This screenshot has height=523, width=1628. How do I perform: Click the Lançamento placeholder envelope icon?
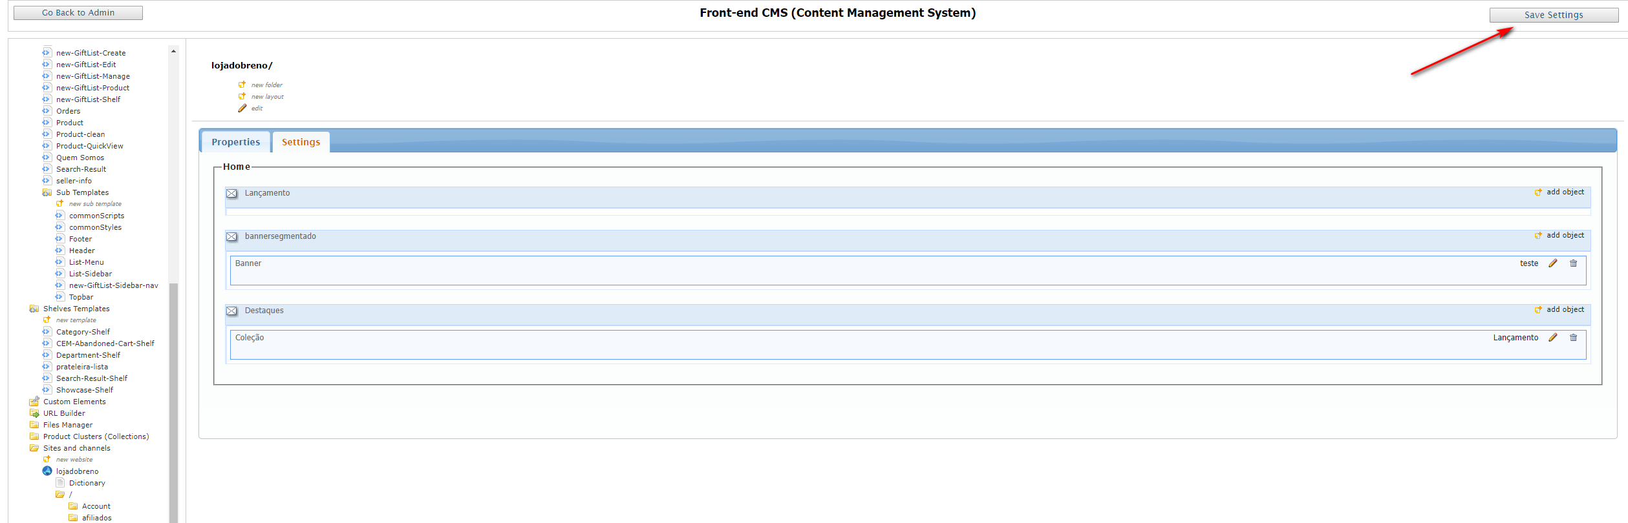pyautogui.click(x=231, y=194)
